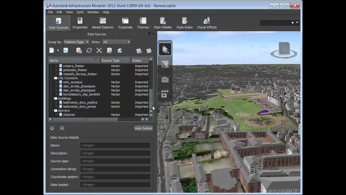Click the Hide Details button
Viewport: 346px width, 195px height.
point(143,128)
